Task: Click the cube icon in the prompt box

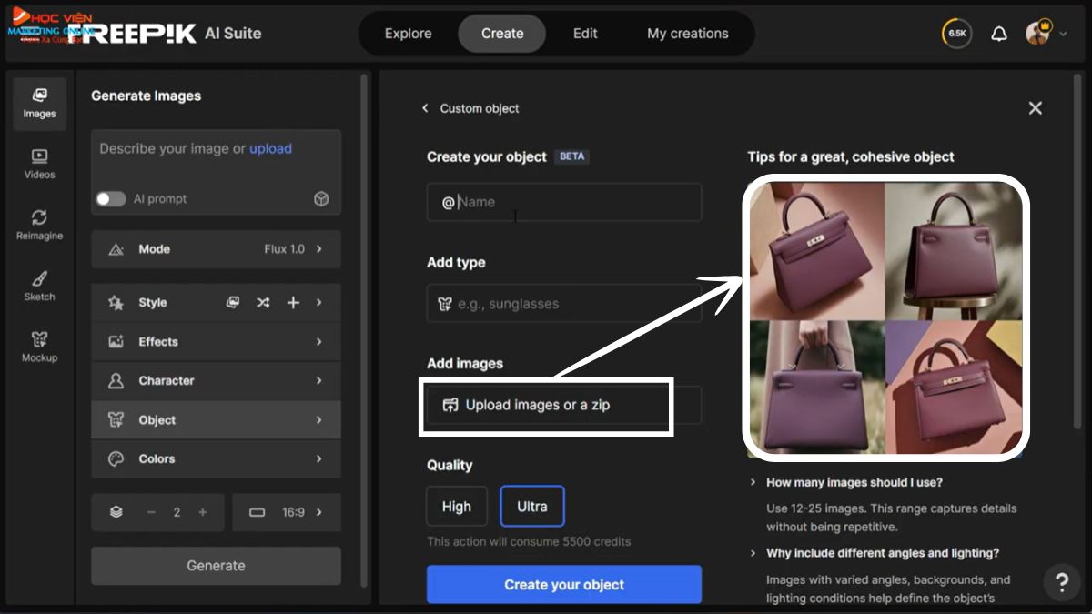Action: 321,199
